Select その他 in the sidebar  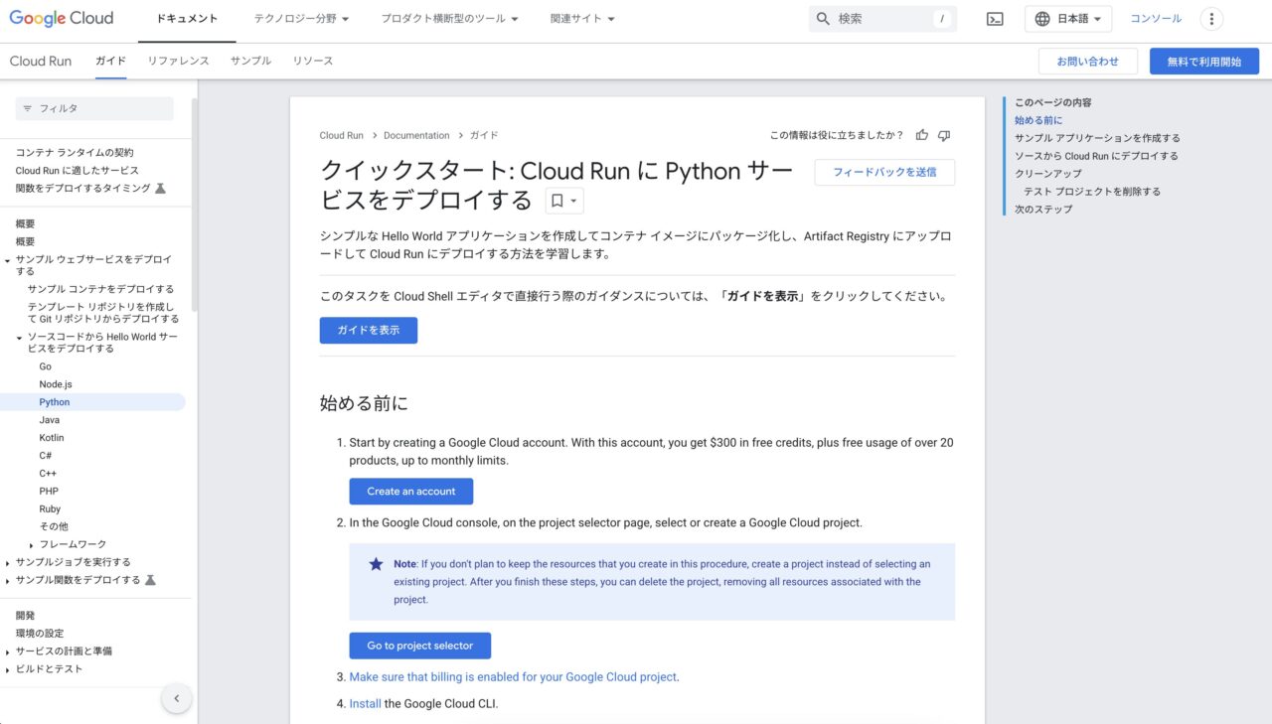pyautogui.click(x=54, y=526)
